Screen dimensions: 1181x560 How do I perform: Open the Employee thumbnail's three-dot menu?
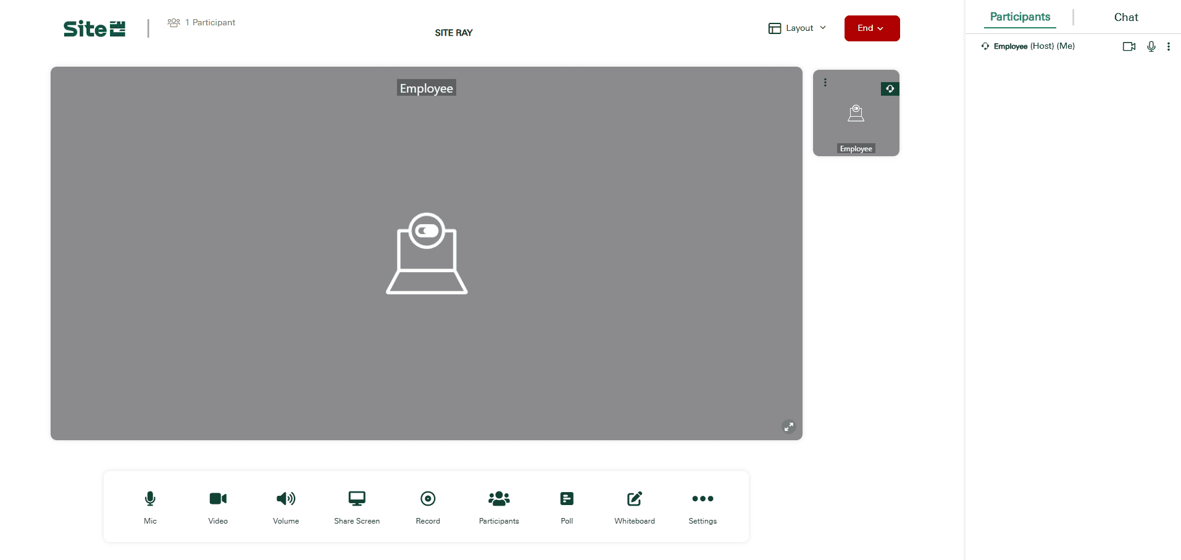point(825,83)
